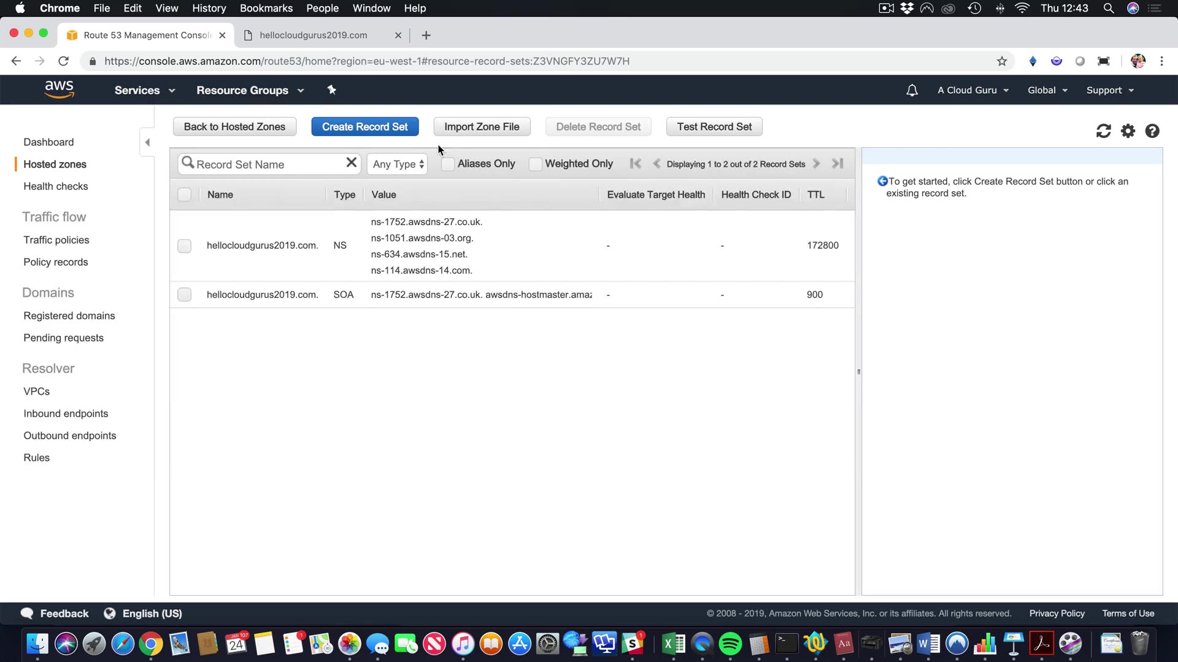The image size is (1178, 662).
Task: Toggle the Weighted Only checkbox
Action: (x=535, y=164)
